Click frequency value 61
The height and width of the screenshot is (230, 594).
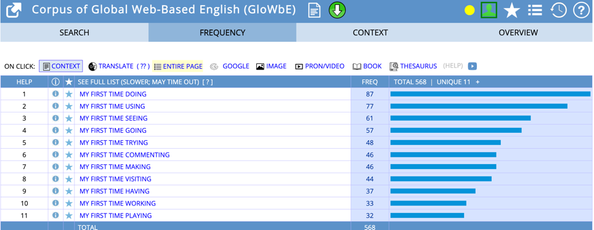pos(370,119)
